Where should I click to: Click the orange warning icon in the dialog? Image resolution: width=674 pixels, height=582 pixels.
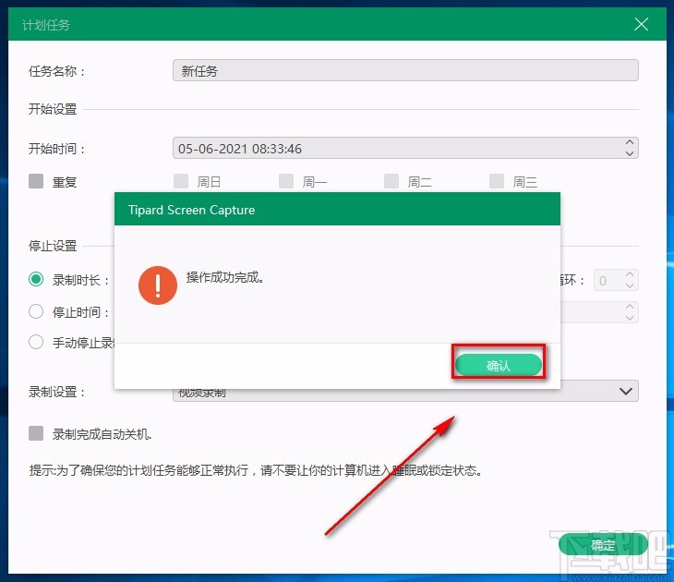[x=157, y=285]
